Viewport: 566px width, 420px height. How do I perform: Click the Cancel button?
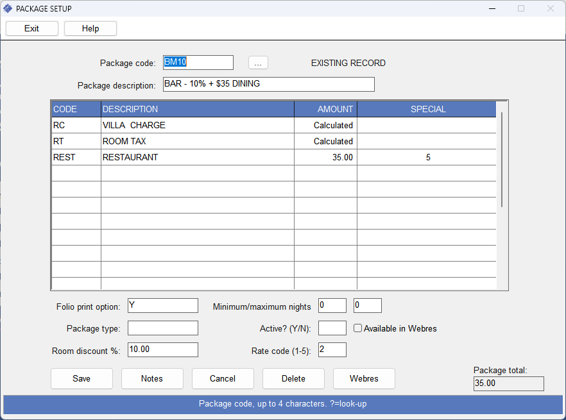tap(223, 378)
